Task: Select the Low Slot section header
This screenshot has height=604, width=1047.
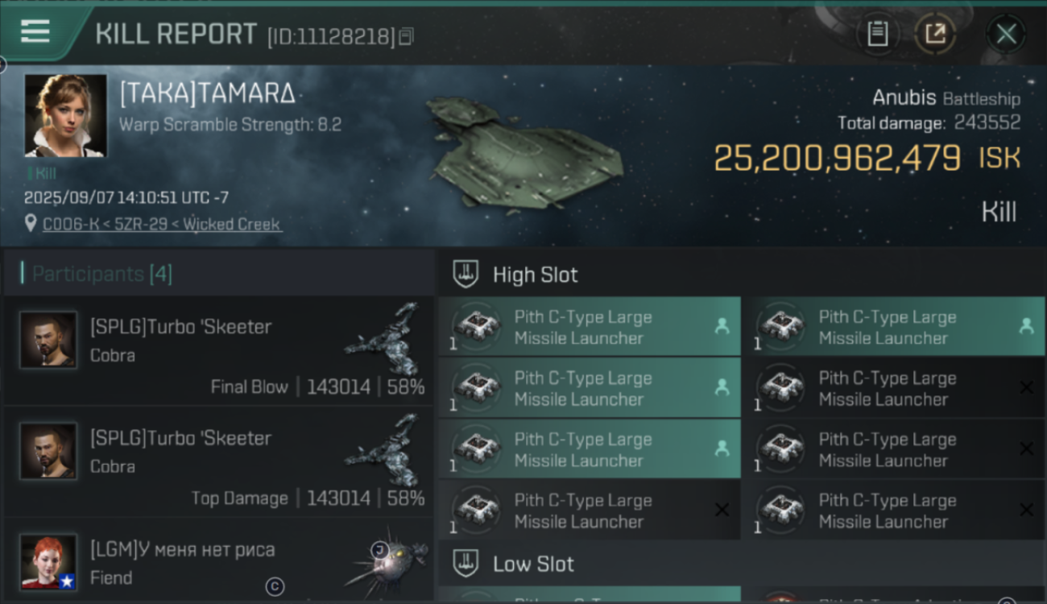Action: click(x=533, y=564)
